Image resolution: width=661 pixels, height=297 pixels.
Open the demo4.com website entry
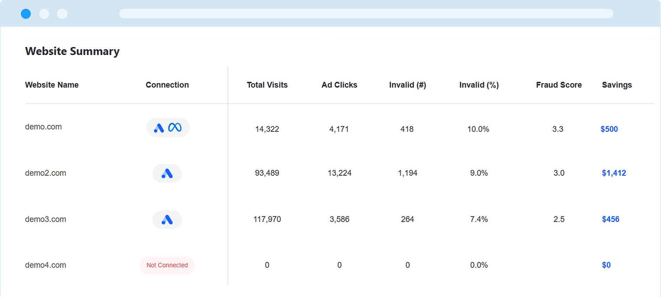tap(45, 265)
